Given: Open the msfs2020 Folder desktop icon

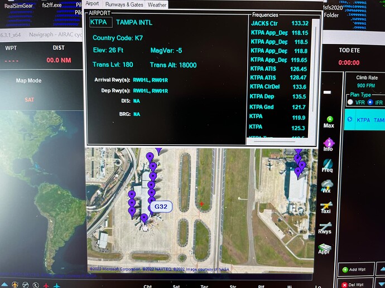Looking at the screenshot, I should click(332, 11).
